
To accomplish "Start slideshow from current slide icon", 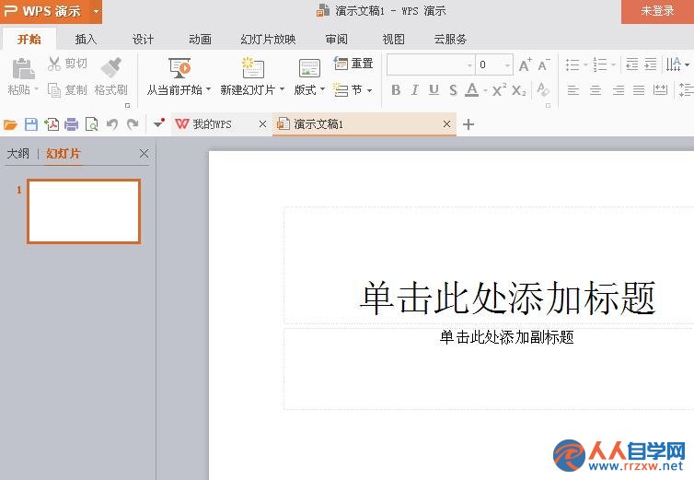I will pos(179,68).
